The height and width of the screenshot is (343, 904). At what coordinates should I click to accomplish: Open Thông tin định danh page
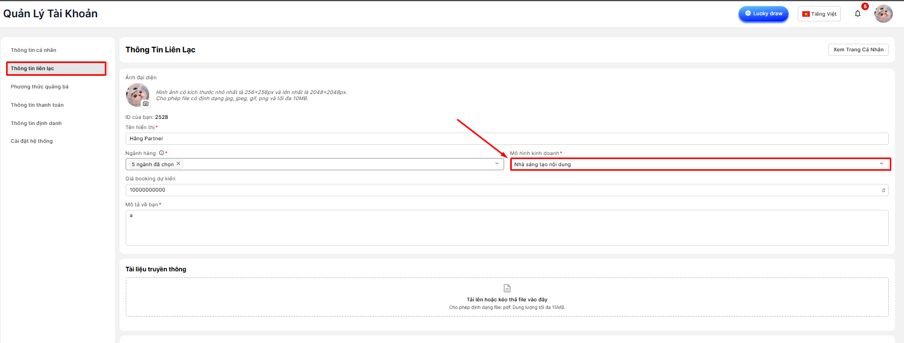point(36,123)
